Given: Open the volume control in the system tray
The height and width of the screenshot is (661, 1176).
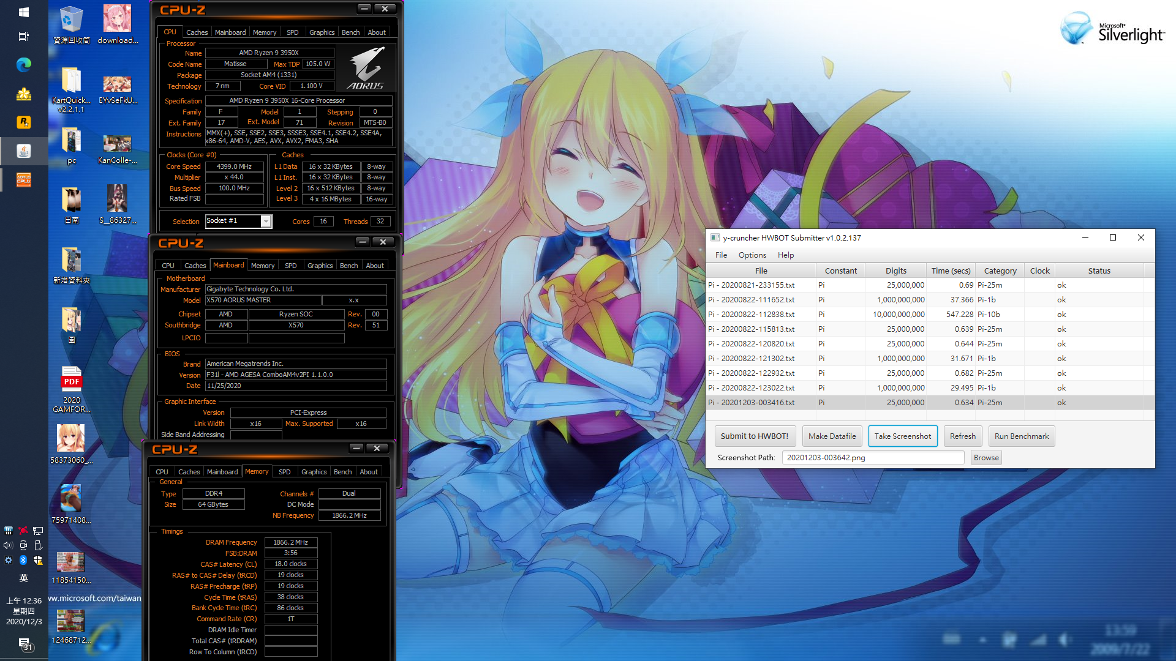Looking at the screenshot, I should pos(8,545).
